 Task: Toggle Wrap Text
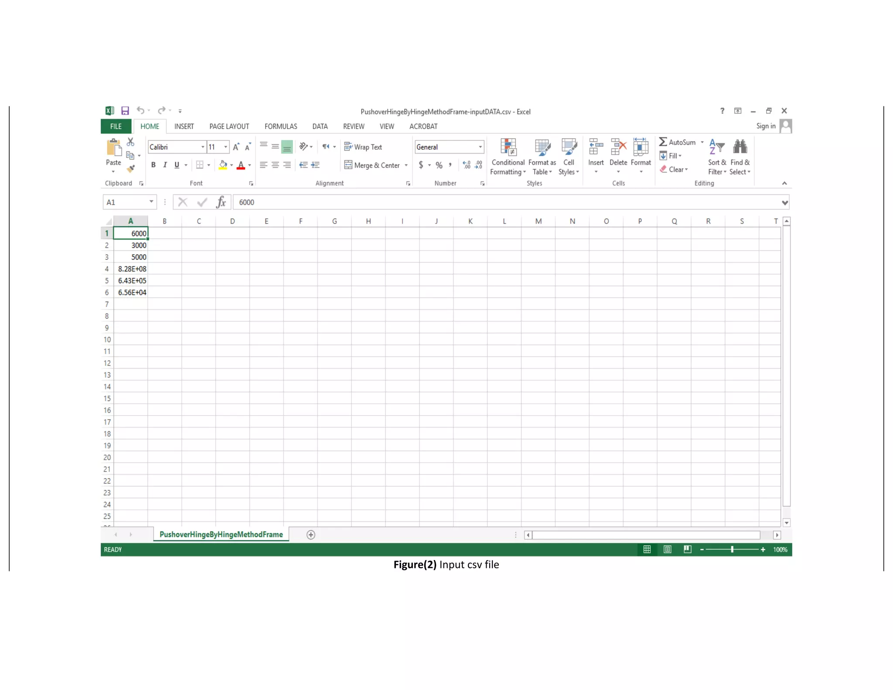[363, 147]
